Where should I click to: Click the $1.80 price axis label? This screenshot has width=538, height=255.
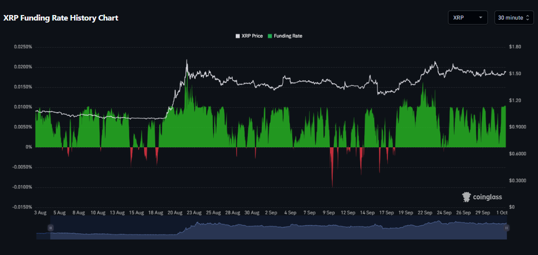point(515,47)
